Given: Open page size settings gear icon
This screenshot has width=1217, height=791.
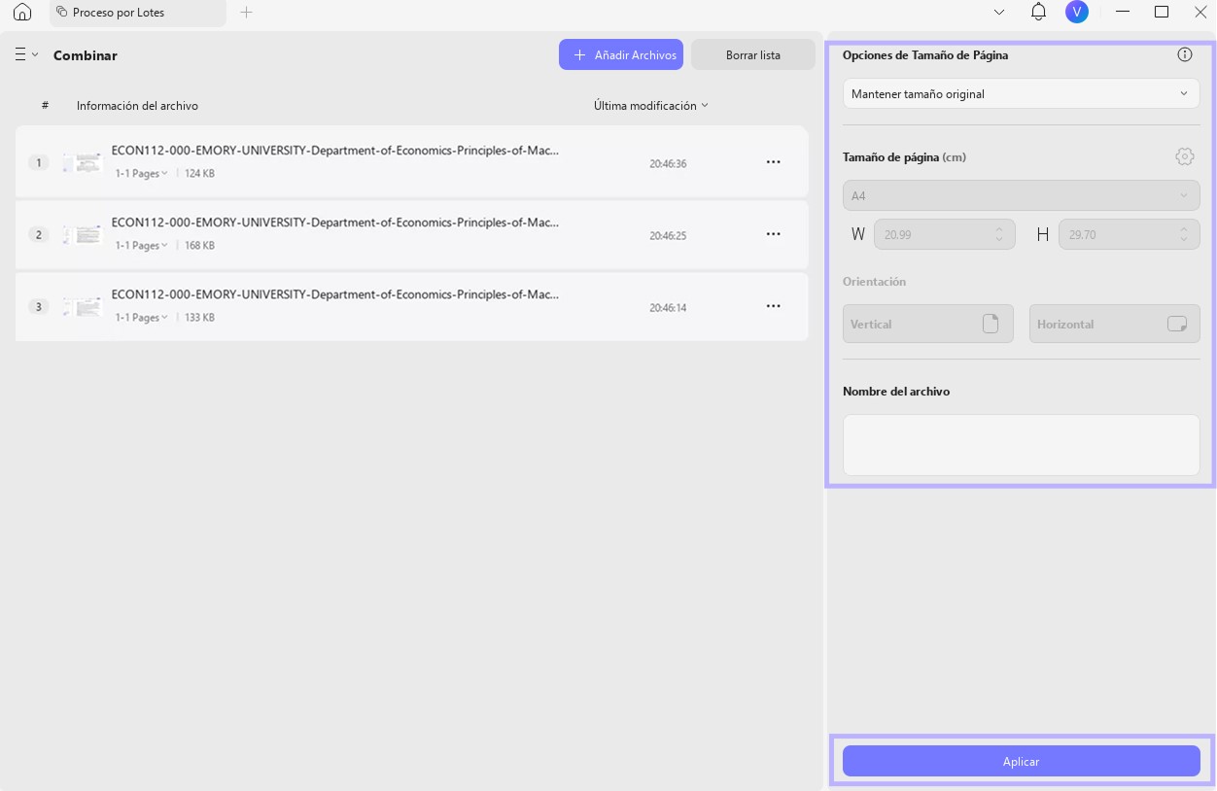Looking at the screenshot, I should pos(1184,156).
